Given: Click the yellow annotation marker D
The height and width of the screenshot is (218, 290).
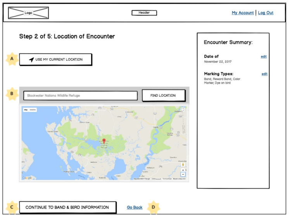Looking at the screenshot, I should click(154, 207).
